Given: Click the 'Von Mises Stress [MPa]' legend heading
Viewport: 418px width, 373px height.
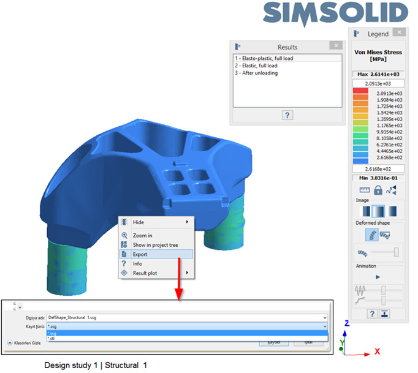Looking at the screenshot, I should click(x=378, y=55).
